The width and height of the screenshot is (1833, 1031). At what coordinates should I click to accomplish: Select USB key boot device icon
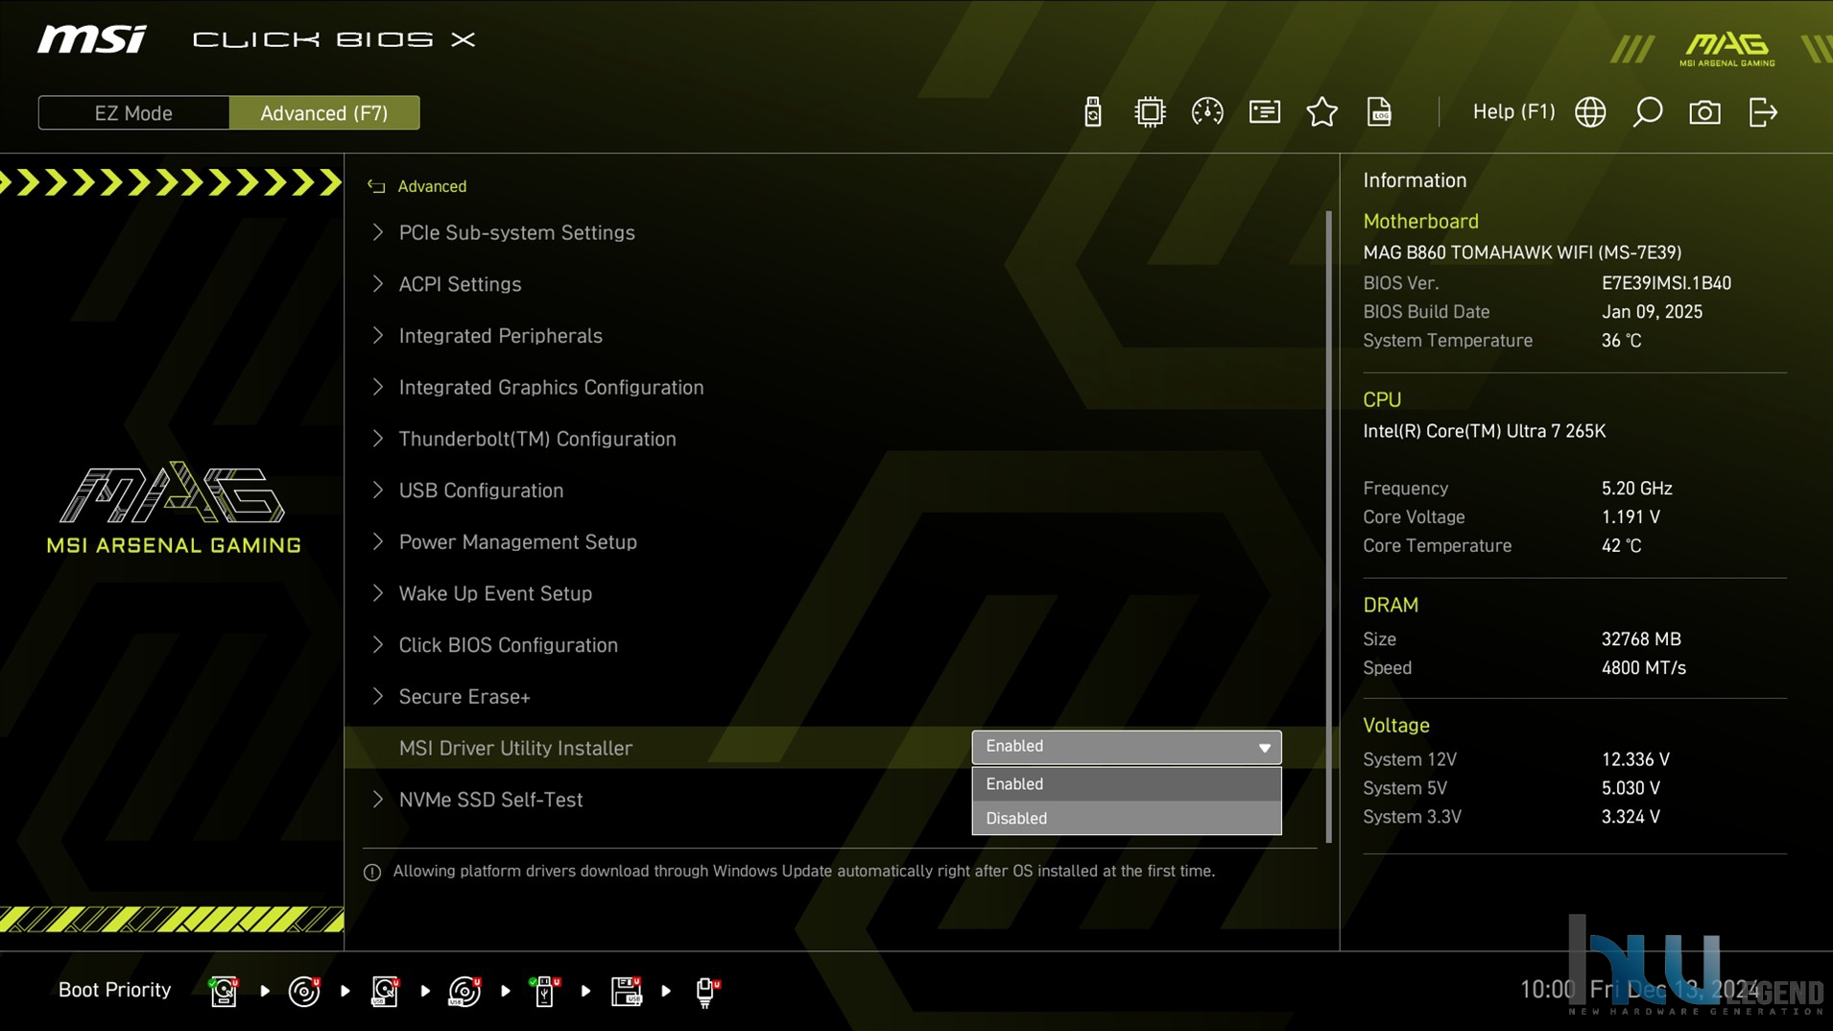coord(545,991)
